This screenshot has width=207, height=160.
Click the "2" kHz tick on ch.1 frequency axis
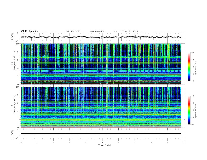19,76
